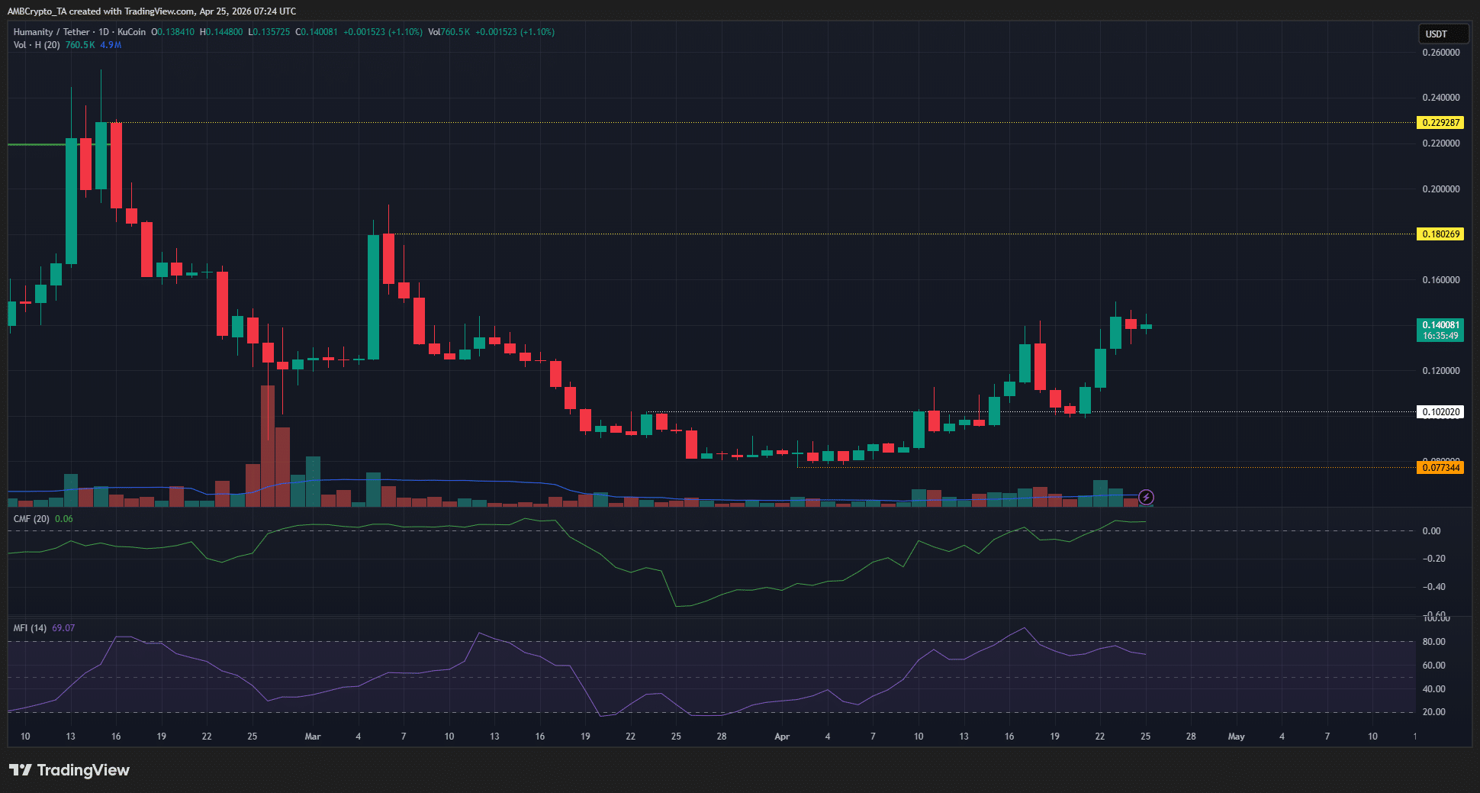Click the candle countdown timer 16:35:49
This screenshot has height=793, width=1480.
coord(1440,336)
